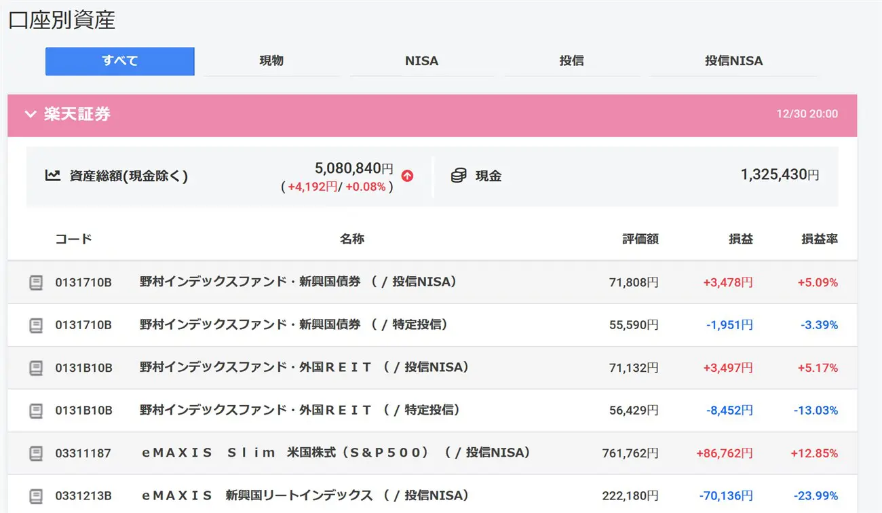The width and height of the screenshot is (882, 513).
Task: Click the total assets value 5,080,840円
Action: coord(353,168)
